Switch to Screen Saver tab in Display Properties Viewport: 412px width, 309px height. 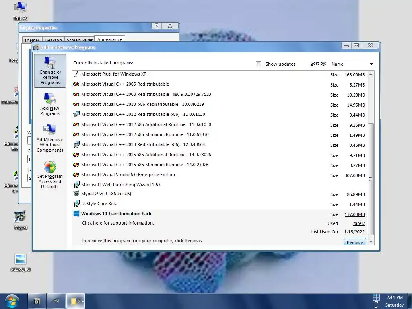[x=79, y=40]
